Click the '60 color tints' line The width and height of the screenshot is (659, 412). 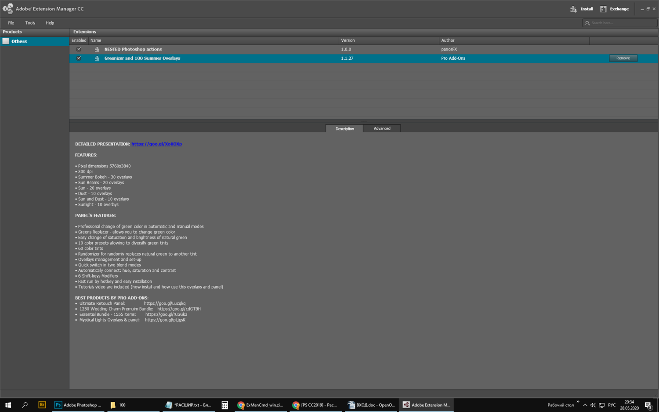click(89, 249)
